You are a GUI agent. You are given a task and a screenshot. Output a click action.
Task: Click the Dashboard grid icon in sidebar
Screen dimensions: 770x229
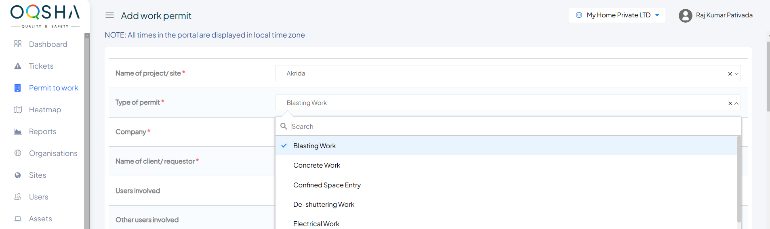[x=18, y=44]
